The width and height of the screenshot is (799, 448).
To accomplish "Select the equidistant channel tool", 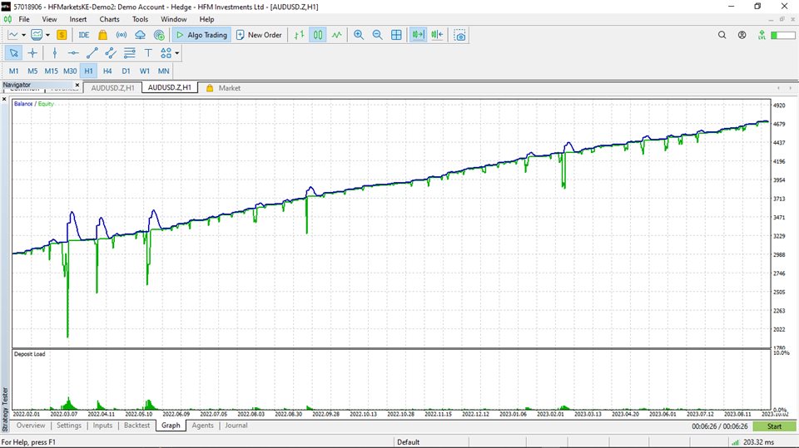I will click(x=111, y=53).
